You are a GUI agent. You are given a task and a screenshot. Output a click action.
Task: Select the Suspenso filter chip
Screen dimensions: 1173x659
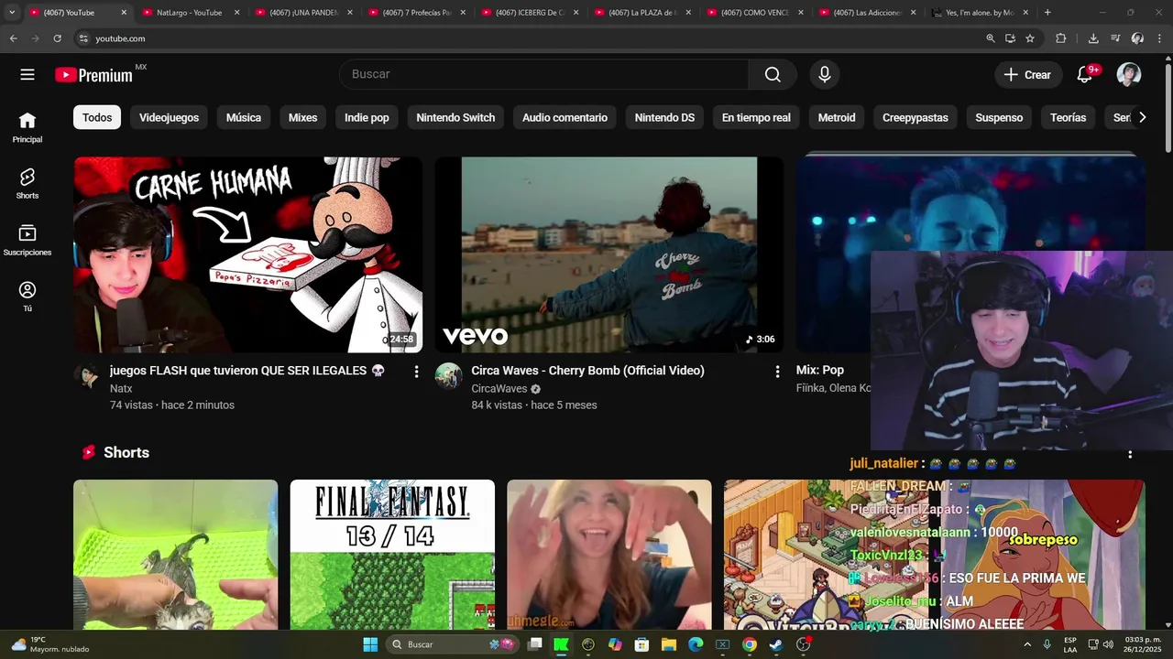999,117
